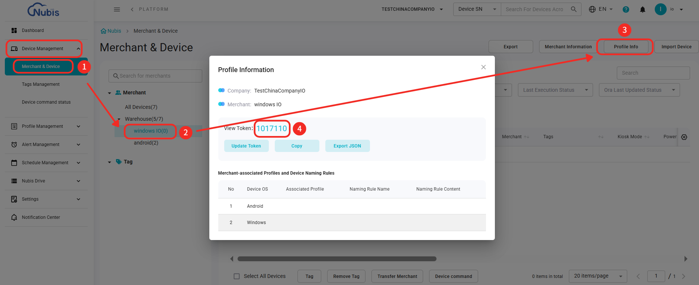Open Merchant Information
The width and height of the screenshot is (699, 285).
tap(568, 47)
